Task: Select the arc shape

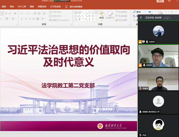Action: click(x=83, y=19)
